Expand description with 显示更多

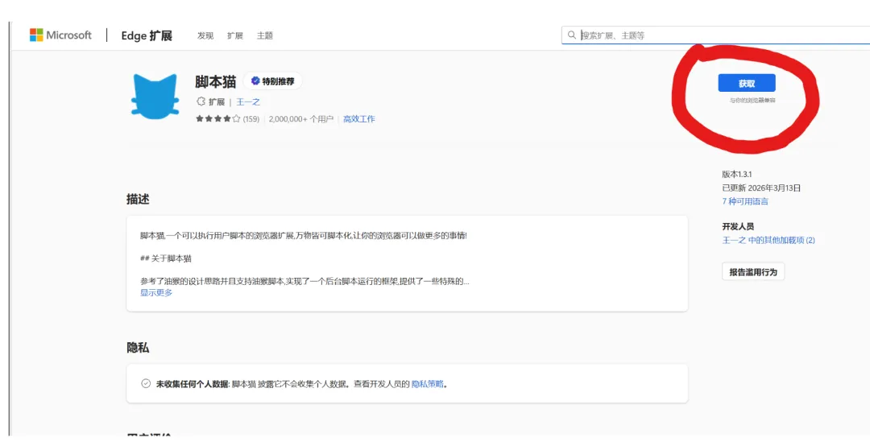pos(156,293)
